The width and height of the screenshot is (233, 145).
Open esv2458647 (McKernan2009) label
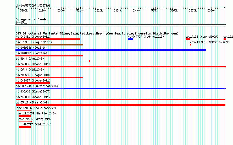36,108
